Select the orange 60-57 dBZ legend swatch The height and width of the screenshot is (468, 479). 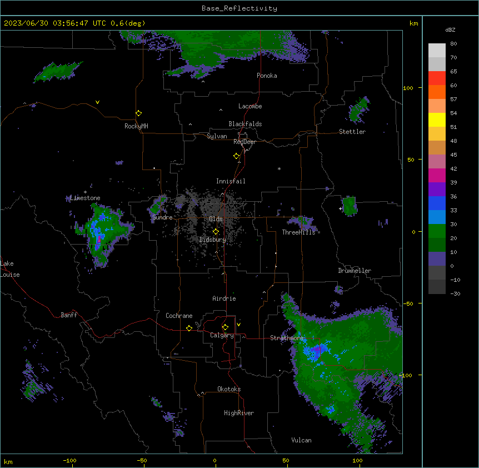pos(437,92)
